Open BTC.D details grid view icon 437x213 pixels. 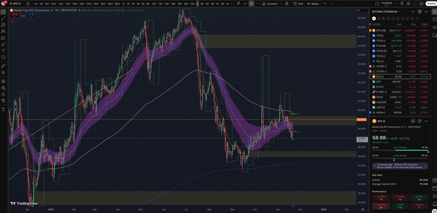pos(413,121)
